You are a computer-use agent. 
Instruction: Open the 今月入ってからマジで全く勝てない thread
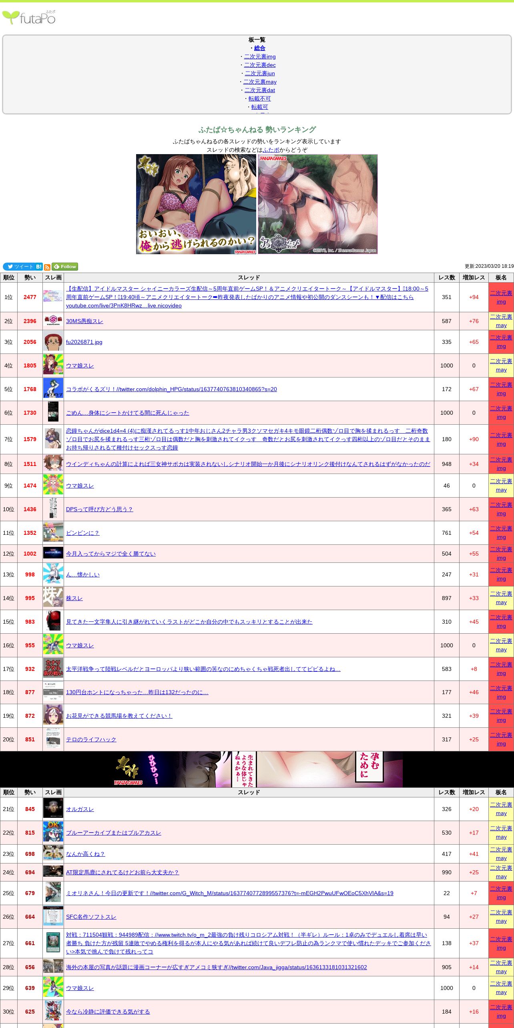point(111,554)
